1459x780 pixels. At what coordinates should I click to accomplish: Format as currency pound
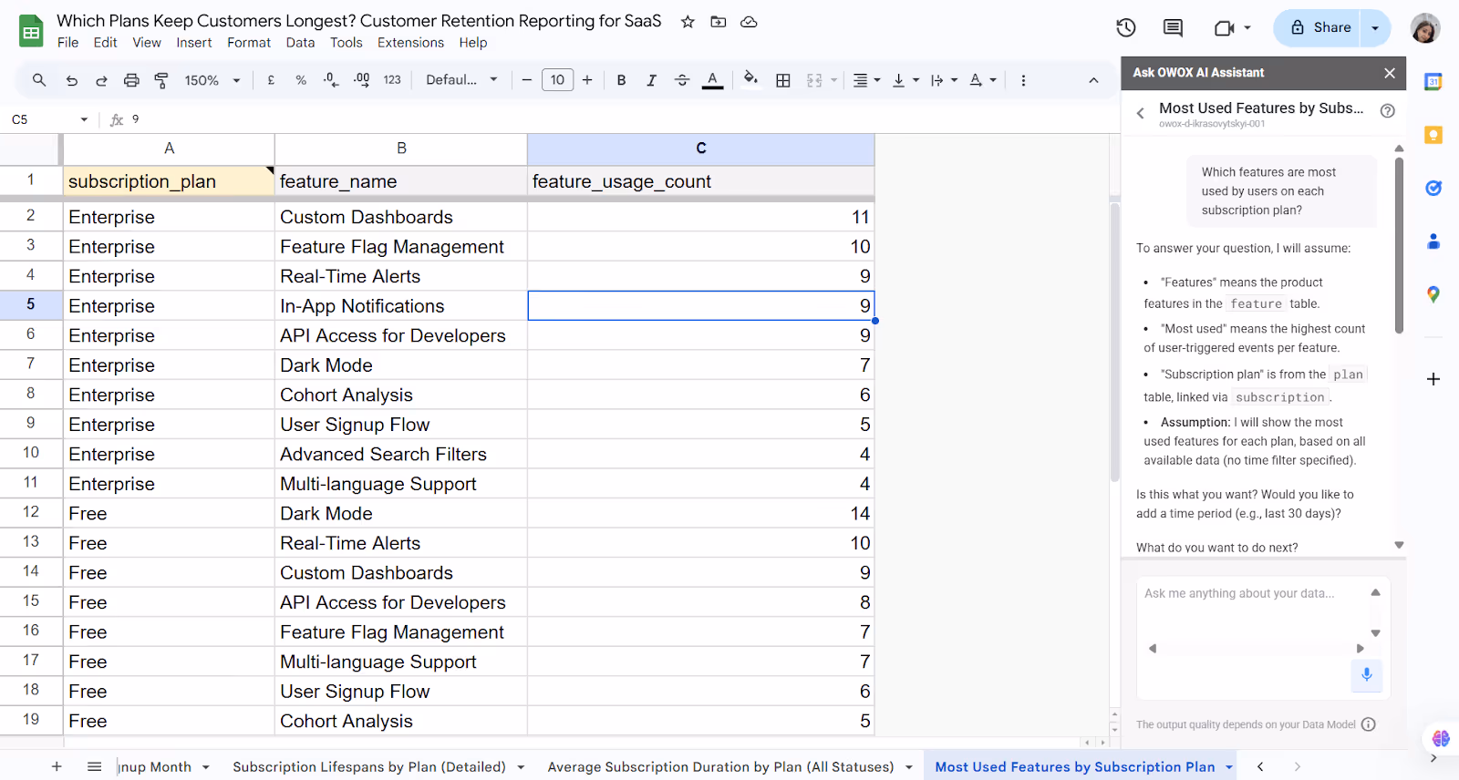pyautogui.click(x=271, y=80)
